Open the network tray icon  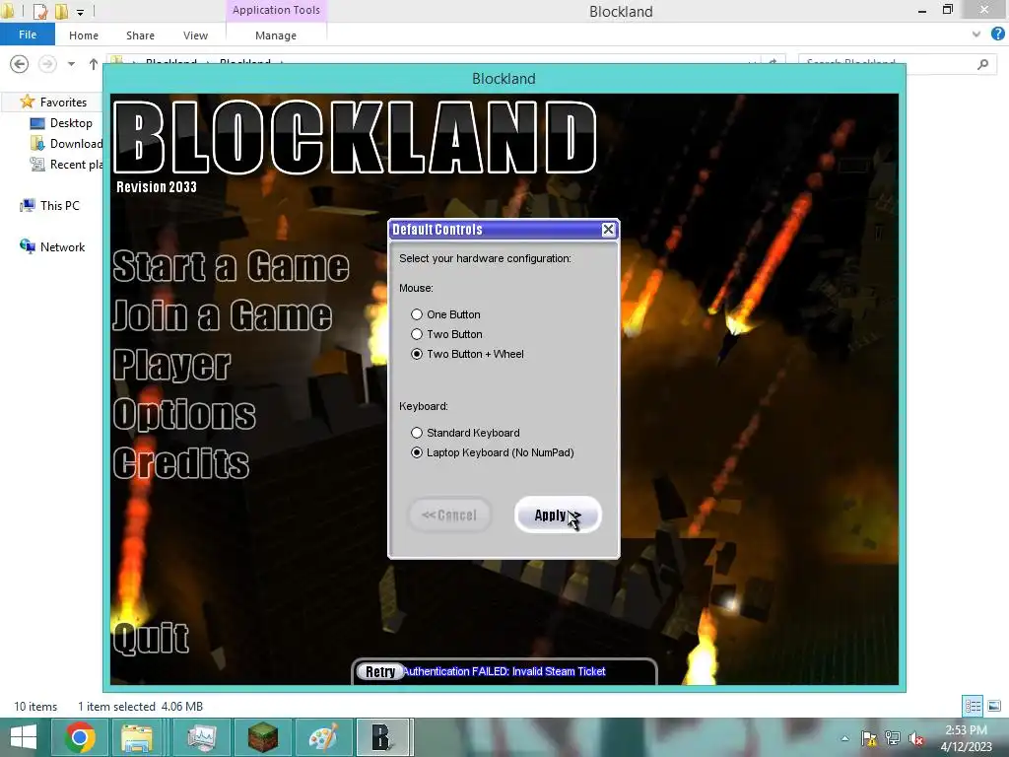(x=893, y=738)
